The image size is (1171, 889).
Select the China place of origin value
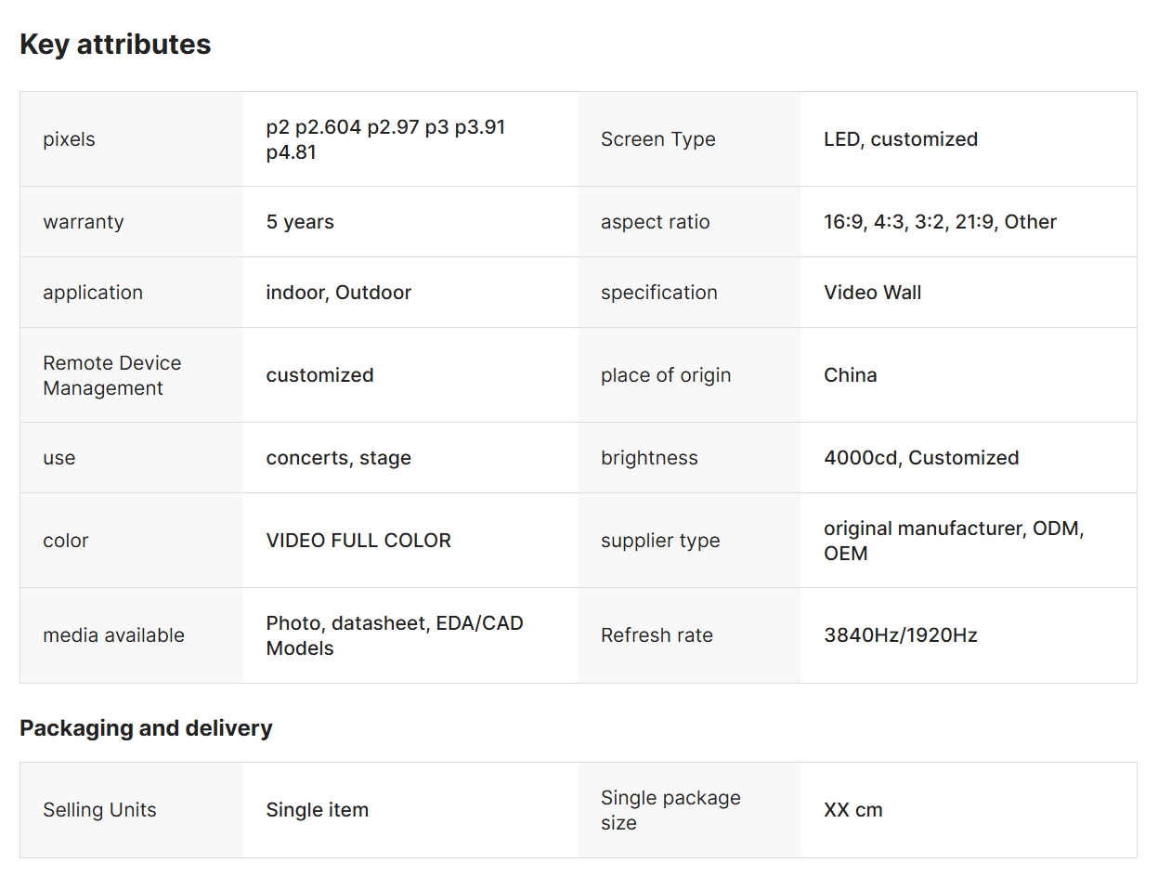[x=850, y=375]
